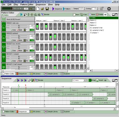The height and width of the screenshot is (117, 119).
Task: Toggle loop button in Sequencer toolbar
Action: (29, 80)
